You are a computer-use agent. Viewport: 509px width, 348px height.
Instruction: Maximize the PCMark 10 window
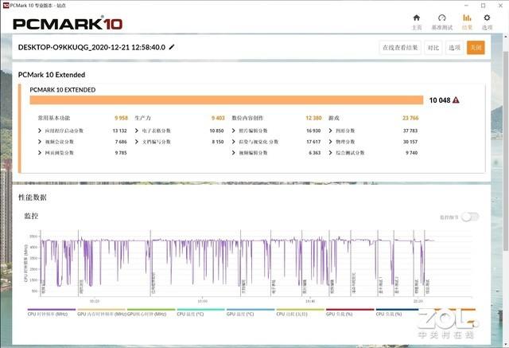pos(483,6)
